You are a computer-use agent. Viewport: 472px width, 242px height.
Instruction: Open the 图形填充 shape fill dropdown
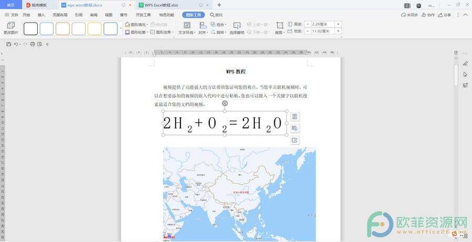(136, 25)
